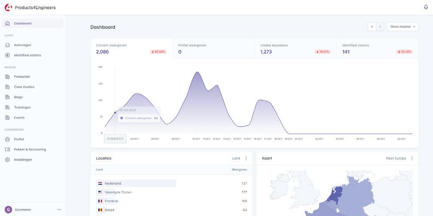Open Kaart options menu next to West-Europa
This screenshot has height=216, width=433.
[x=412, y=159]
